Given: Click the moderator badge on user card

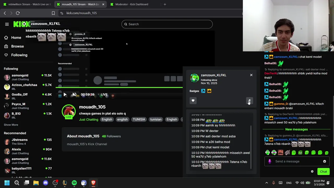Looking at the screenshot, I should (x=203, y=91).
